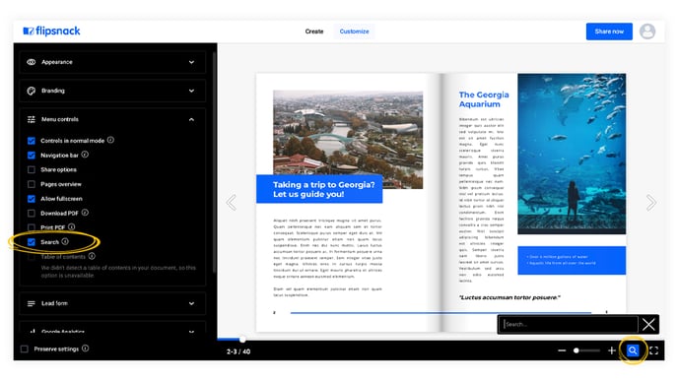This screenshot has height=381, width=678.
Task: Click the 'Luctus accumsan tortor posuere' quote
Action: click(x=509, y=297)
